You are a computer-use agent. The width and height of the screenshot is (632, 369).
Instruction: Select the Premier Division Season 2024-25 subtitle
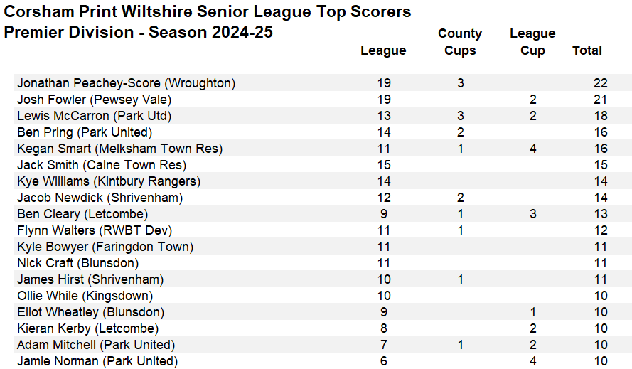click(x=139, y=33)
